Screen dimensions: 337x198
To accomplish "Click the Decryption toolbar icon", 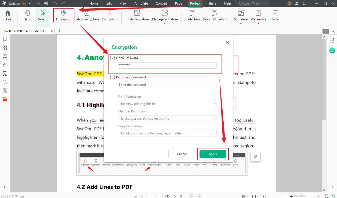I will [110, 16].
